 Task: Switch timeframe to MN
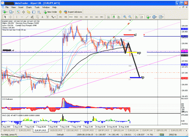(x=102, y=17)
